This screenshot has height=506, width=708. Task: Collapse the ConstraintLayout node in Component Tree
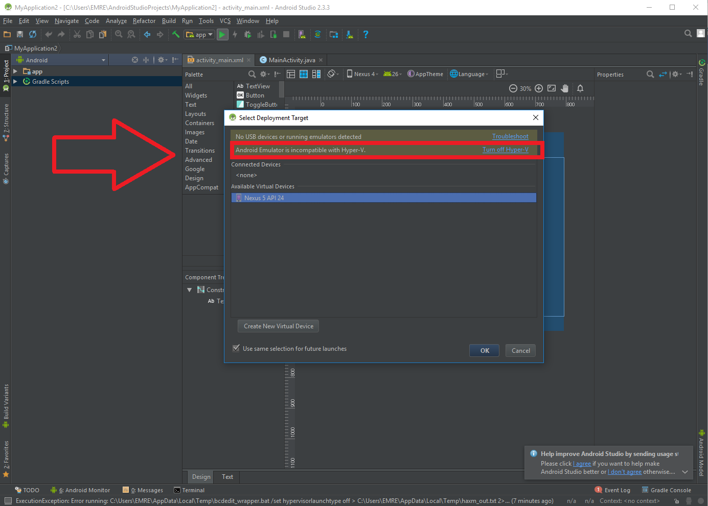(190, 290)
